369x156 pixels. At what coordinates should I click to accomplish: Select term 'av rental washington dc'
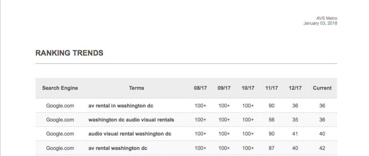(x=118, y=148)
